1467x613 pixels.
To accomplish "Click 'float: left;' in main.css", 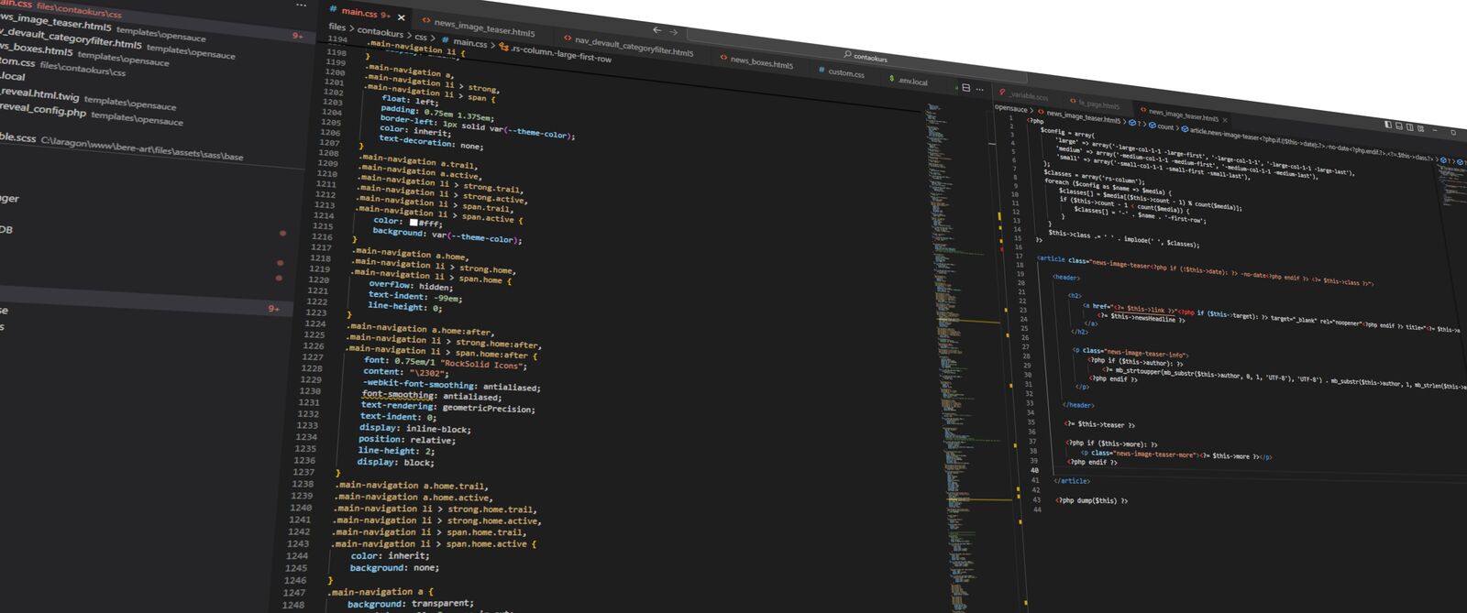I will (x=410, y=101).
